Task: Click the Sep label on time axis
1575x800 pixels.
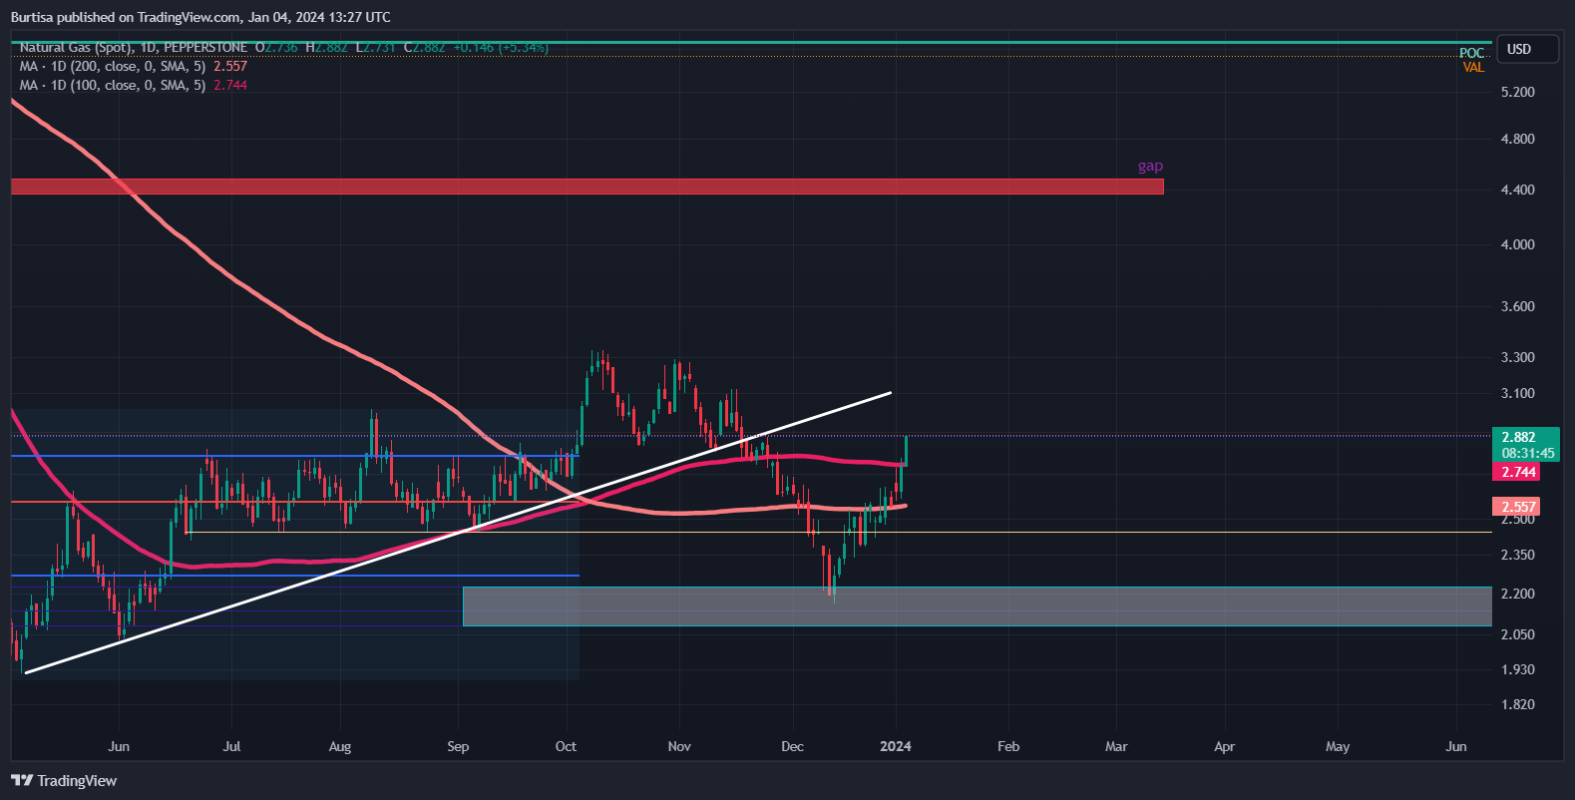Action: (458, 746)
